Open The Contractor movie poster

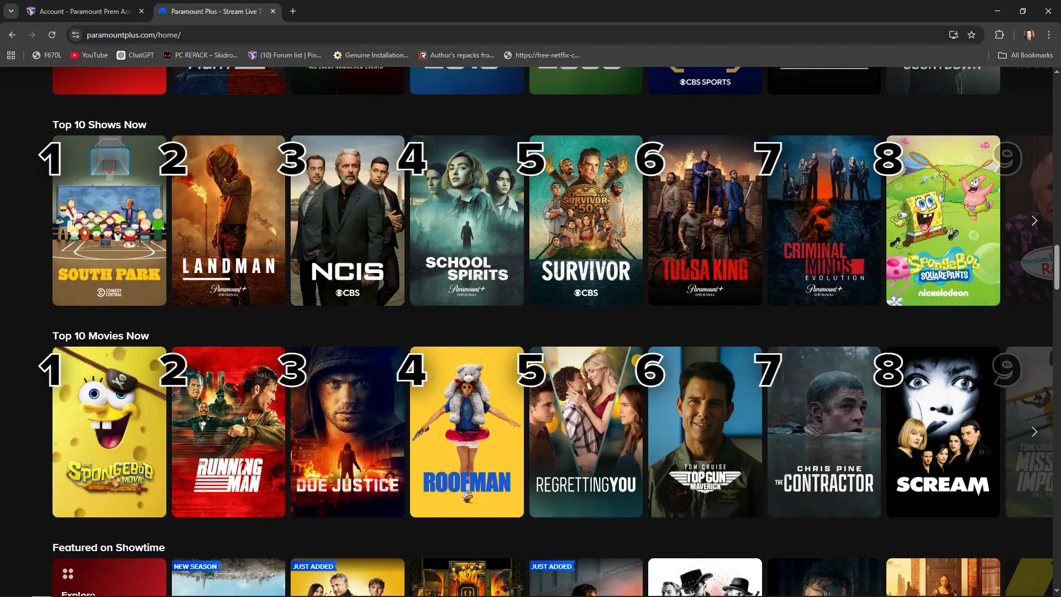coord(824,432)
